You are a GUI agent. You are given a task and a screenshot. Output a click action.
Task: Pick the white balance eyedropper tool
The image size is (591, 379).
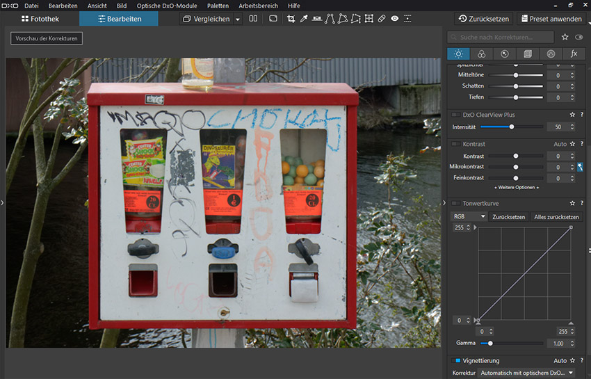point(304,19)
